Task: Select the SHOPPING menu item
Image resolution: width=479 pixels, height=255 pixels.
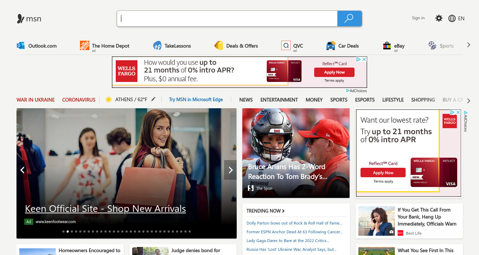Action: (423, 100)
